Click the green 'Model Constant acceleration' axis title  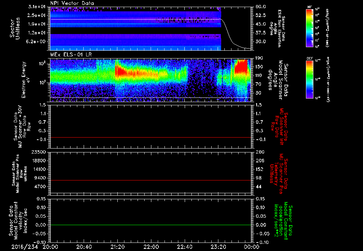(283, 221)
